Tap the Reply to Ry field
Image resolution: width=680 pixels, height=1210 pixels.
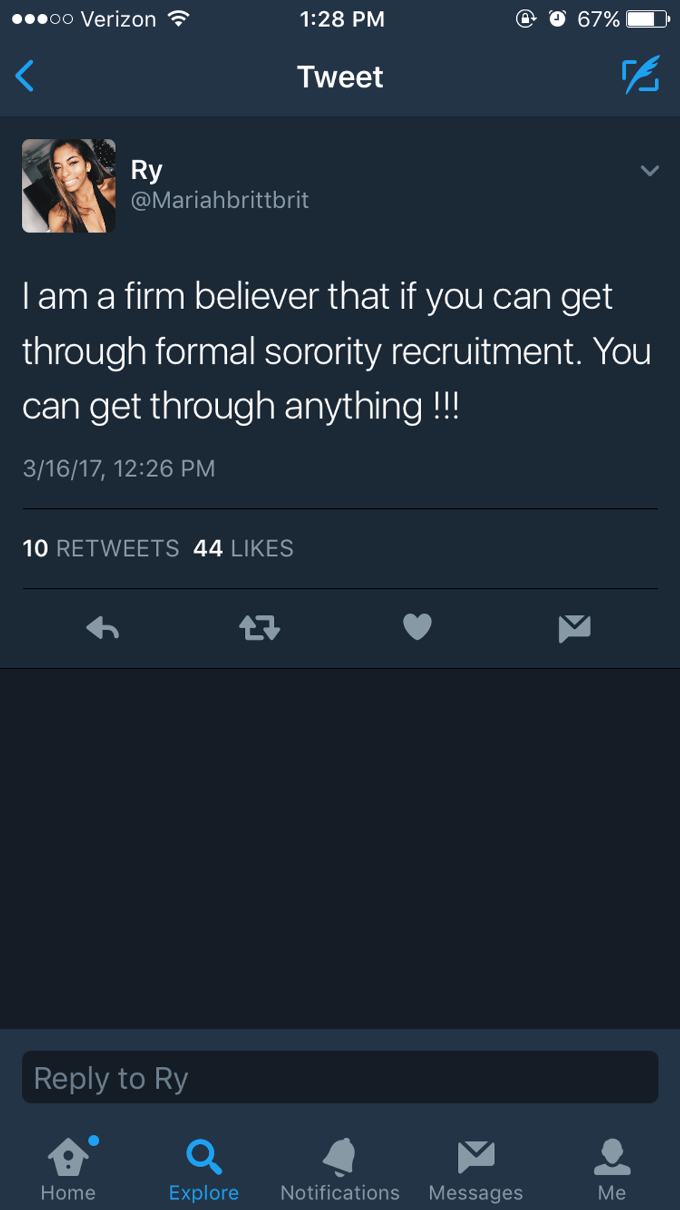[x=340, y=1077]
